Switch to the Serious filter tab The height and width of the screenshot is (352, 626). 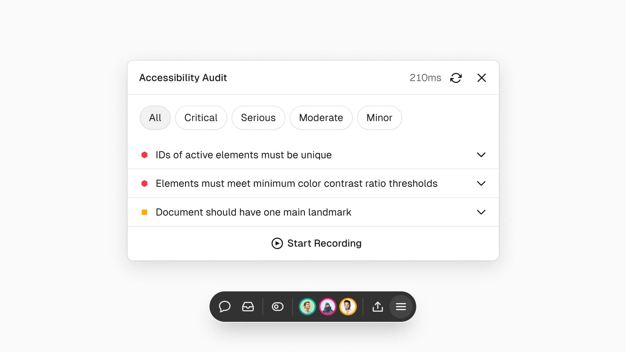[258, 118]
